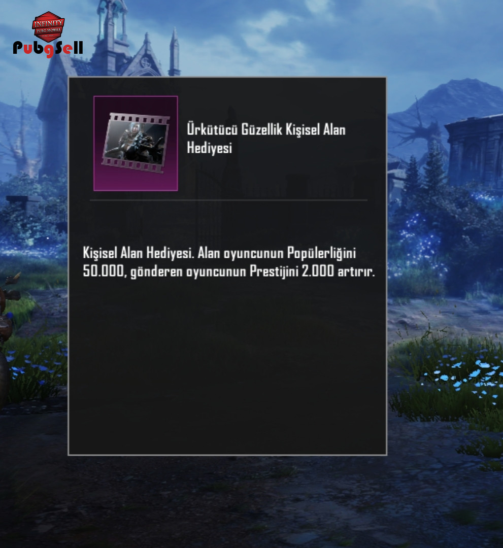This screenshot has height=548, width=503.
Task: Click the "Kişisel Alan Hediyesi." description sentence start
Action: (138, 253)
